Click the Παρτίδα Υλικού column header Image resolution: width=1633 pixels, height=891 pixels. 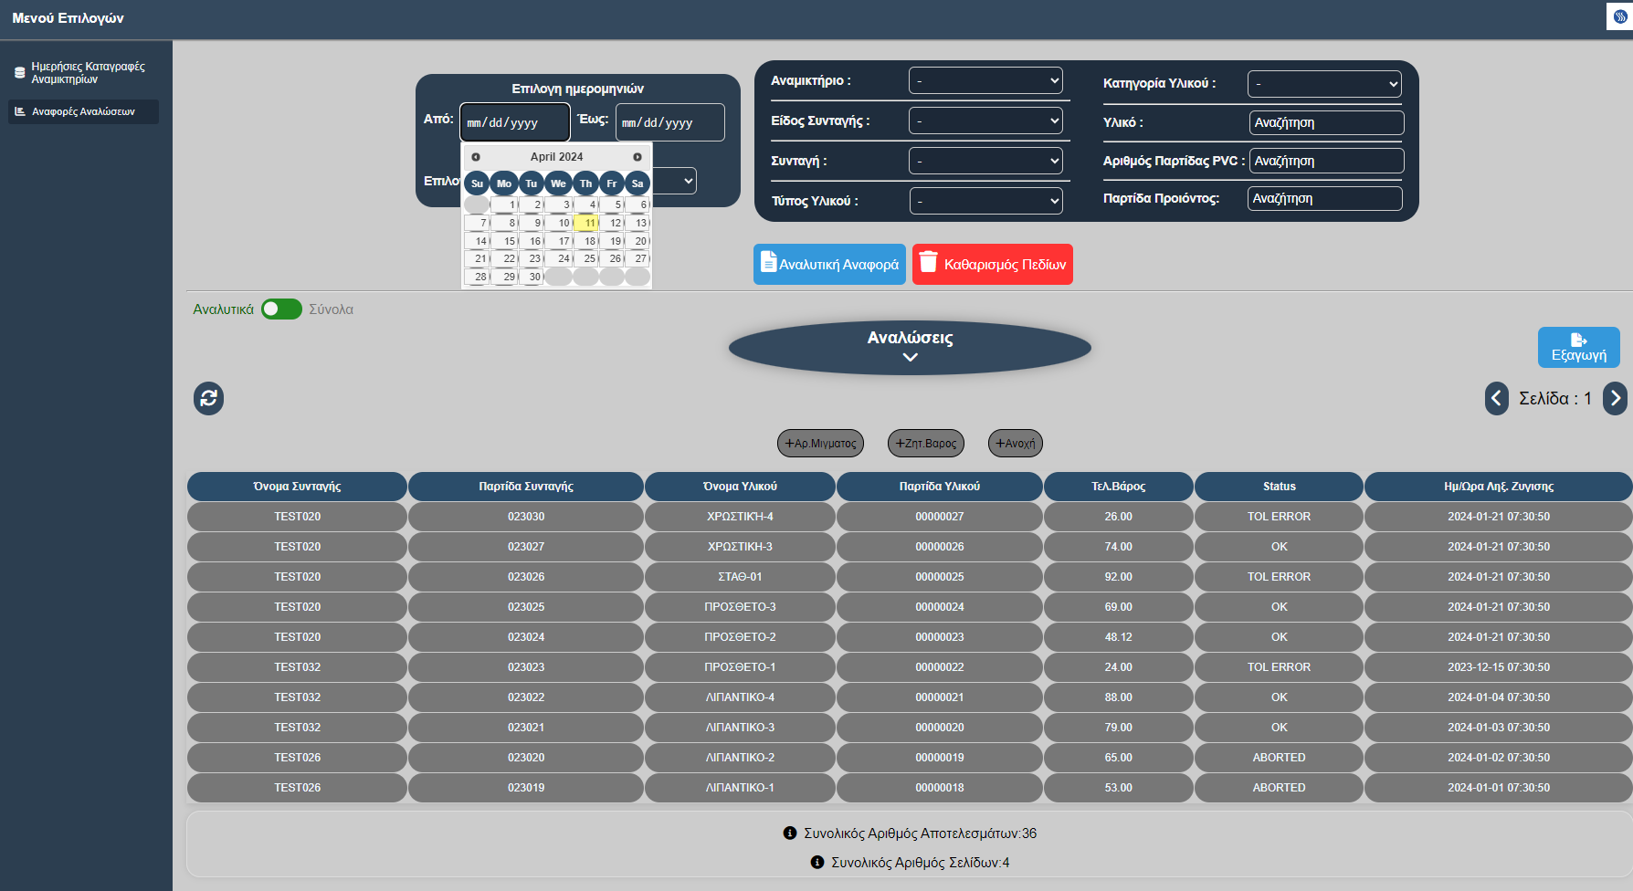[x=940, y=487]
